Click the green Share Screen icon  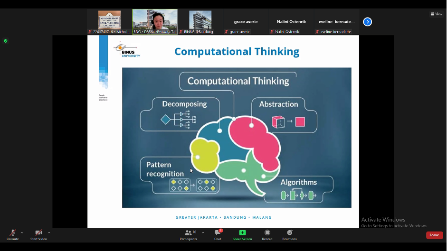click(x=242, y=233)
